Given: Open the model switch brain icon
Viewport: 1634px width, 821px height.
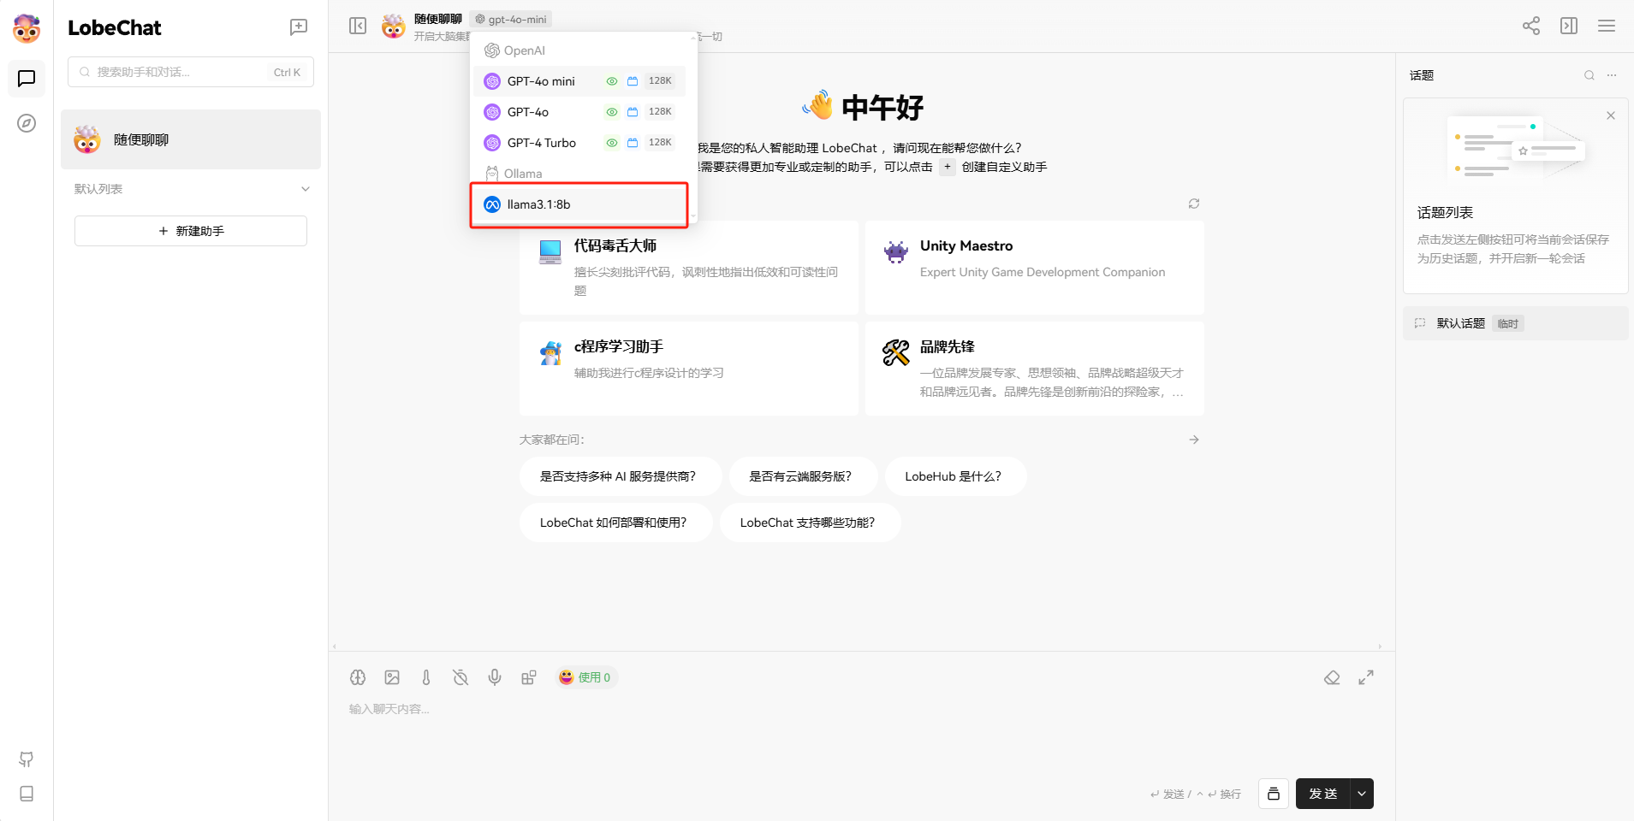Looking at the screenshot, I should tap(358, 677).
